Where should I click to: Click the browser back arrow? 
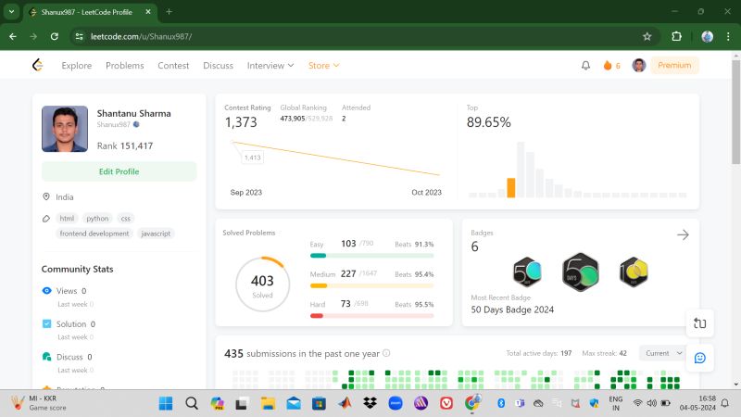(13, 36)
